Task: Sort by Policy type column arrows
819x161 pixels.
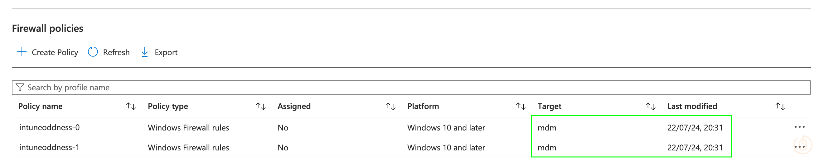Action: pos(261,106)
